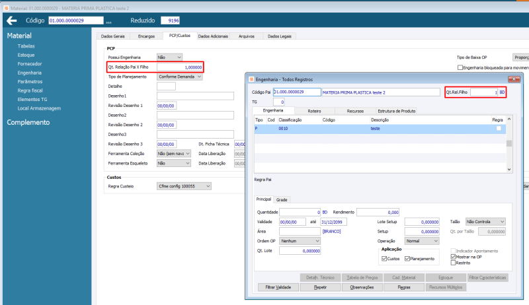Expand the Tipo de Planejamento dropdown
529x305 pixels.
(180, 77)
